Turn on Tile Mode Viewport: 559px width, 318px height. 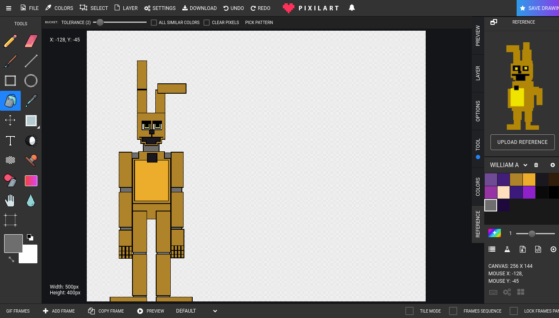point(410,311)
